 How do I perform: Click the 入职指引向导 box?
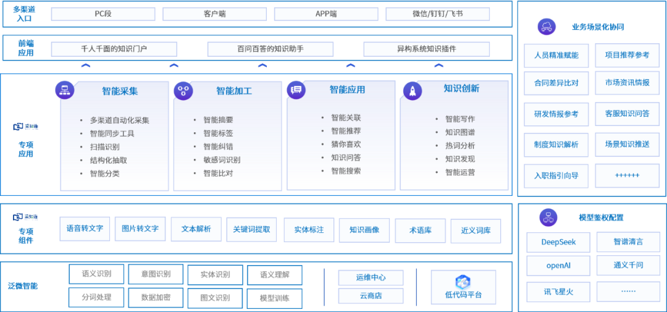tap(556, 176)
